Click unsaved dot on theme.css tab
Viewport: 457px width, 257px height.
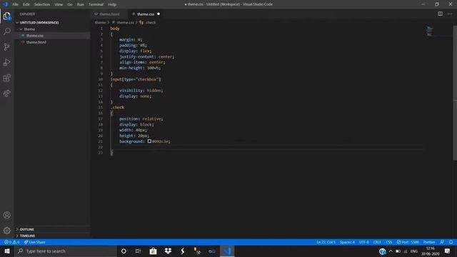(159, 14)
